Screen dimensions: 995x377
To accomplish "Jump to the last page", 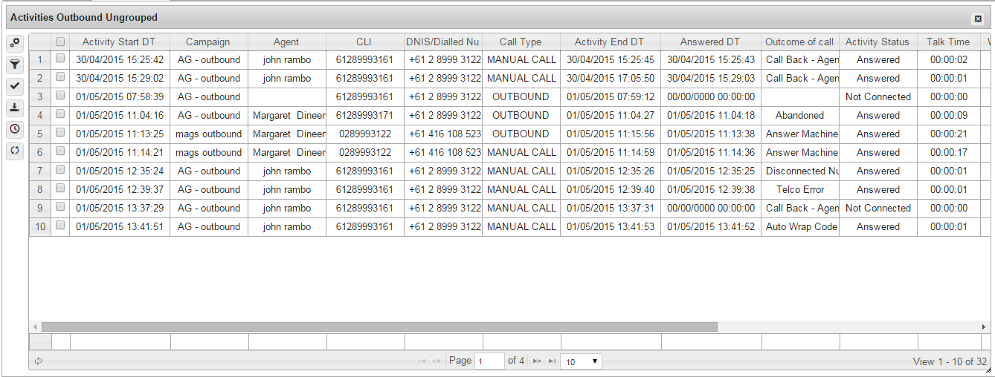I will (x=552, y=361).
